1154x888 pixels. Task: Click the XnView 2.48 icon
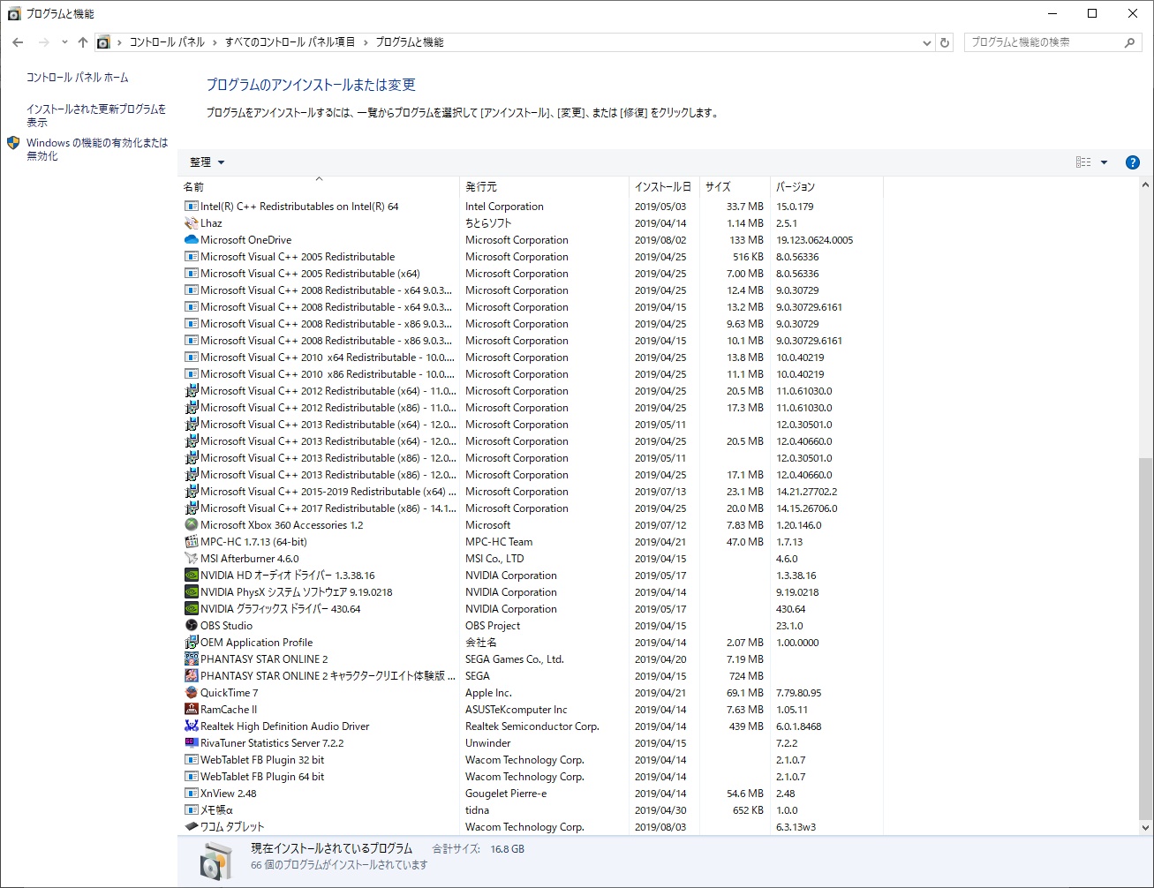(x=192, y=794)
